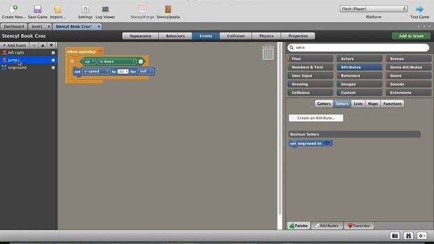The image size is (434, 244).
Task: Select the Extensions block category
Action: tap(408, 93)
